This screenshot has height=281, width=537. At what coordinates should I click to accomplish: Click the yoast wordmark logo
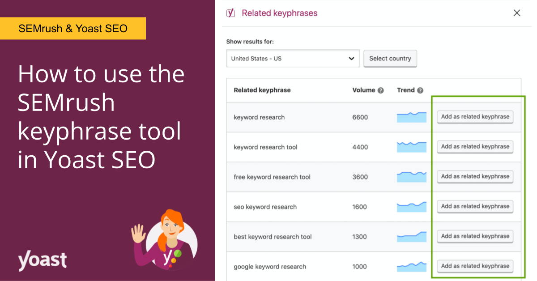pos(43,260)
